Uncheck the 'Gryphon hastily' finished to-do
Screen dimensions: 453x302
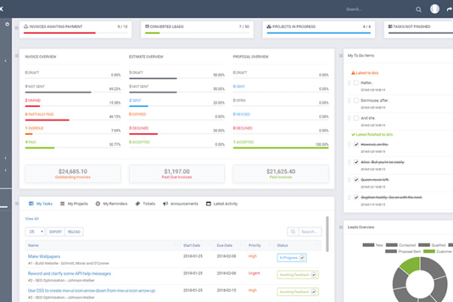point(356,198)
